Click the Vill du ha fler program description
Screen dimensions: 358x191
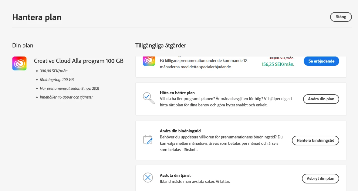coord(226,102)
